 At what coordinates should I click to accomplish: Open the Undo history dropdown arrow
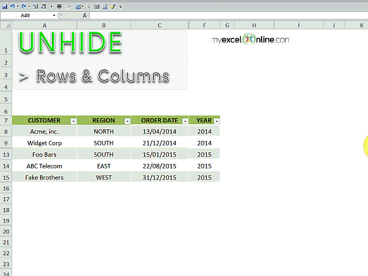click(18, 6)
